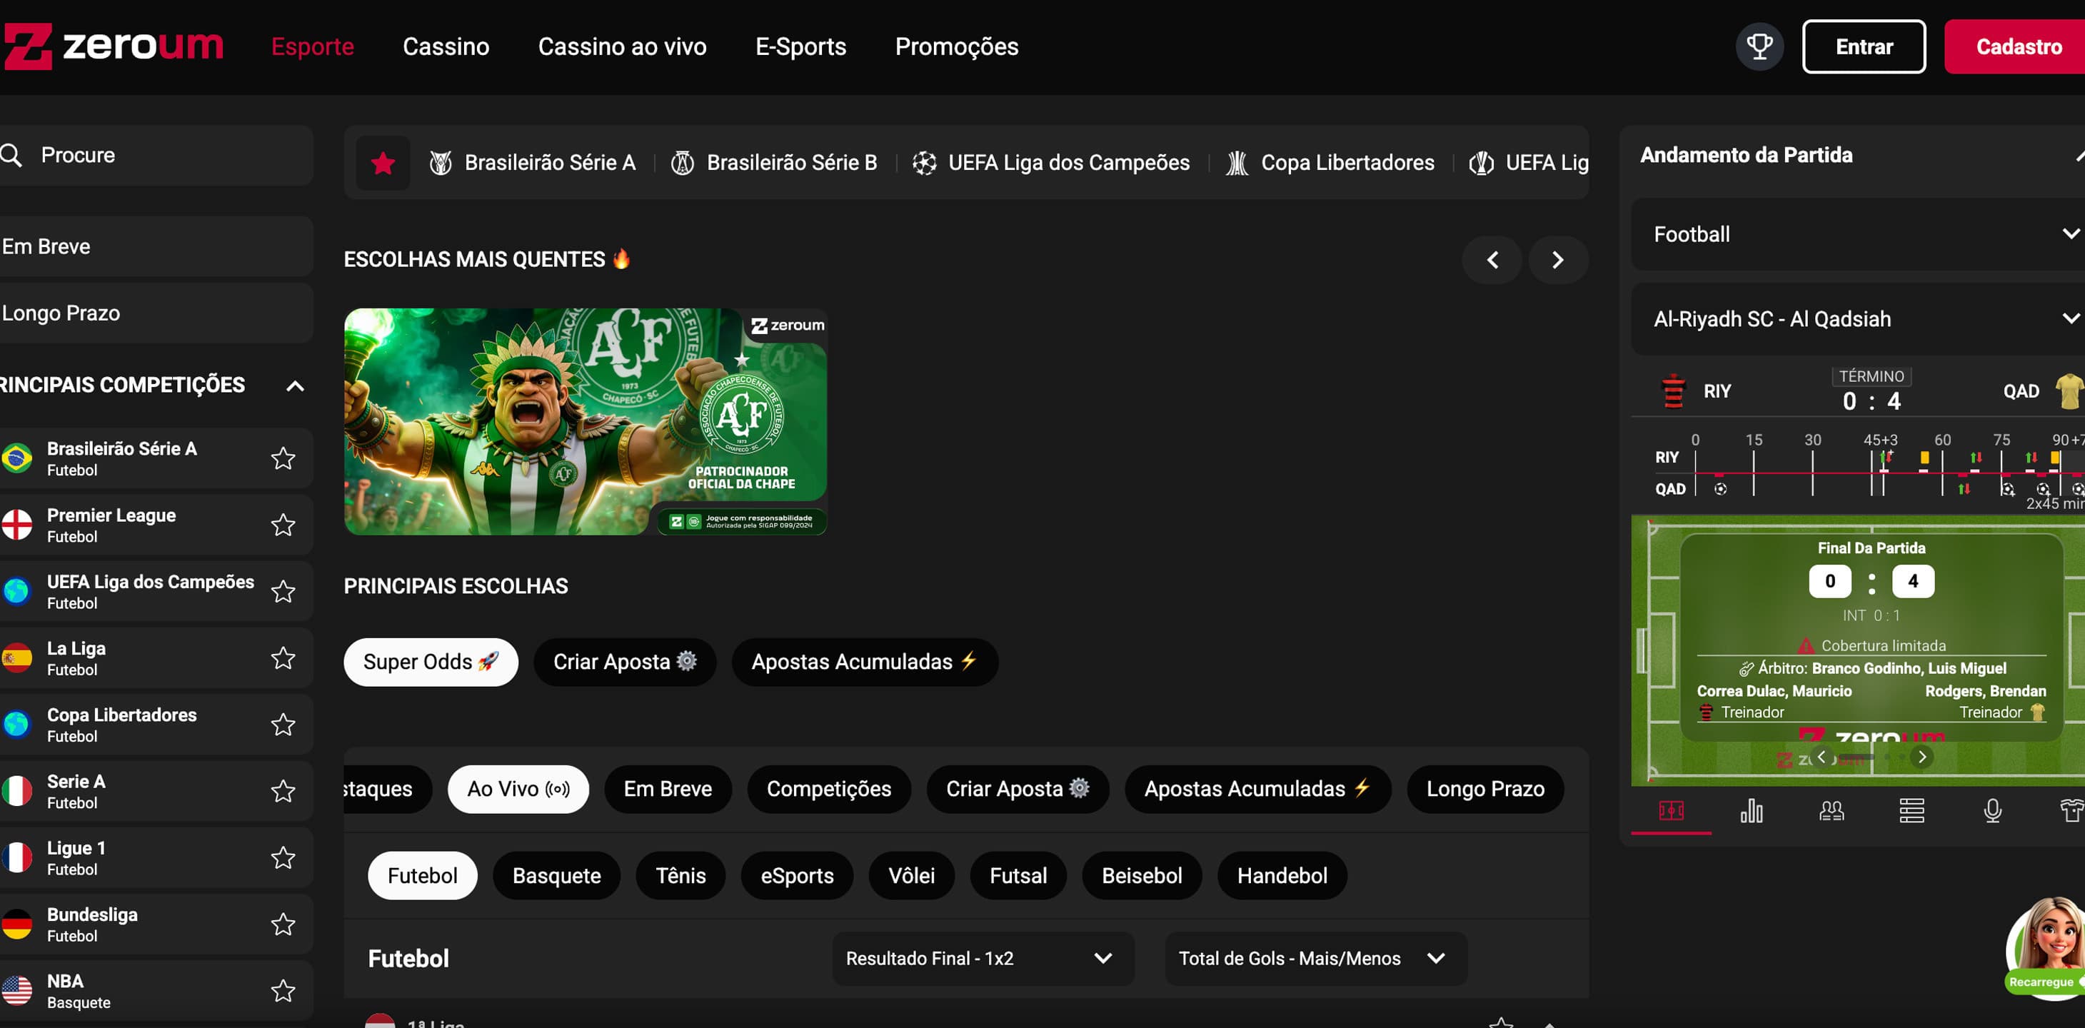Select Apostas Acumuladas under Principais Escolhas

865,662
